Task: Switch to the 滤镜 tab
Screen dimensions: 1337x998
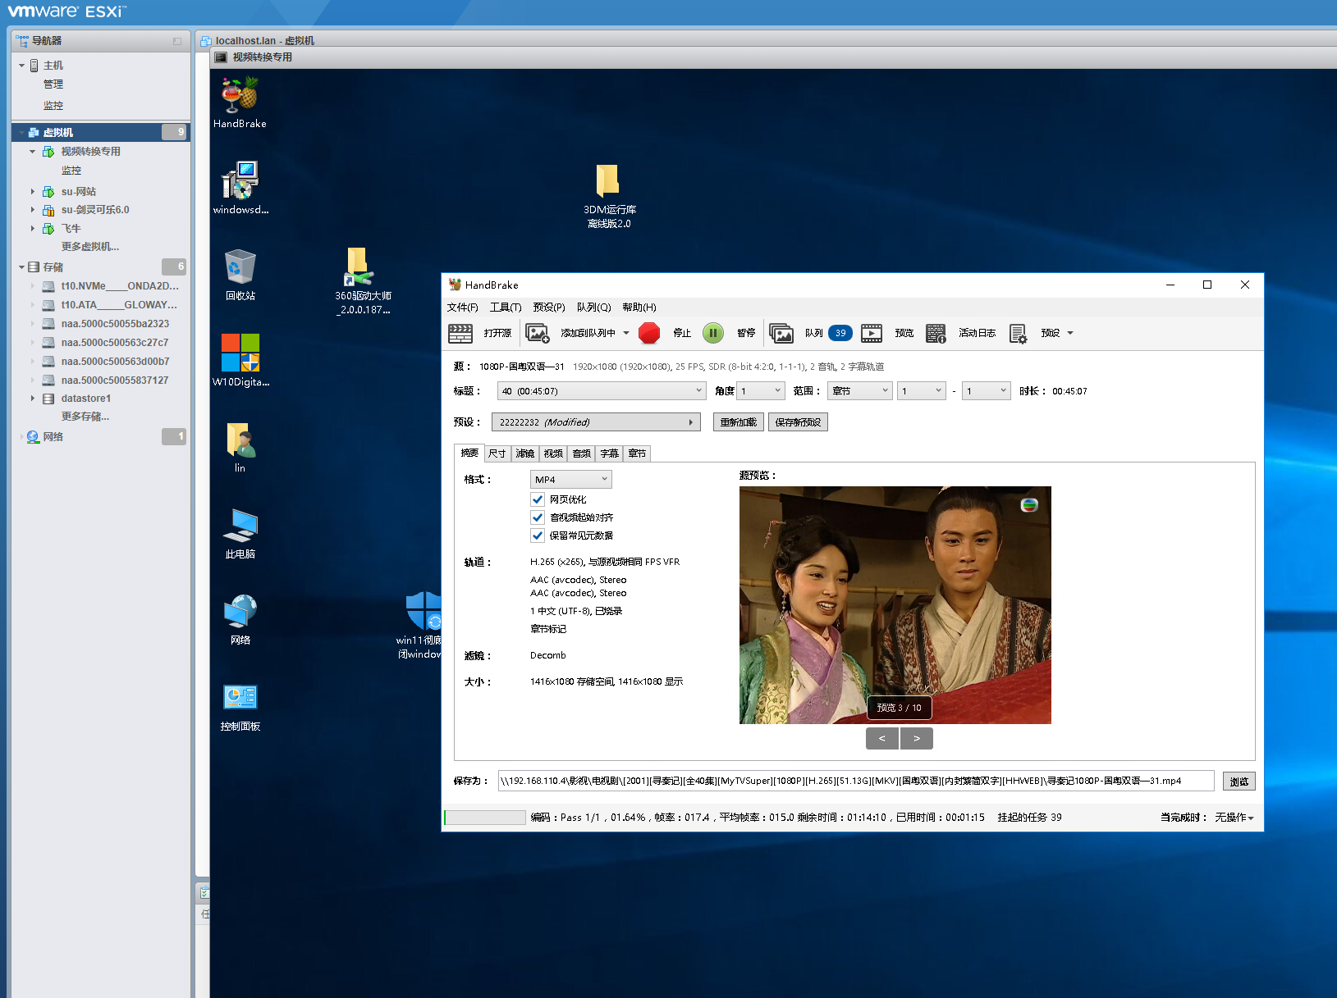Action: point(525,453)
